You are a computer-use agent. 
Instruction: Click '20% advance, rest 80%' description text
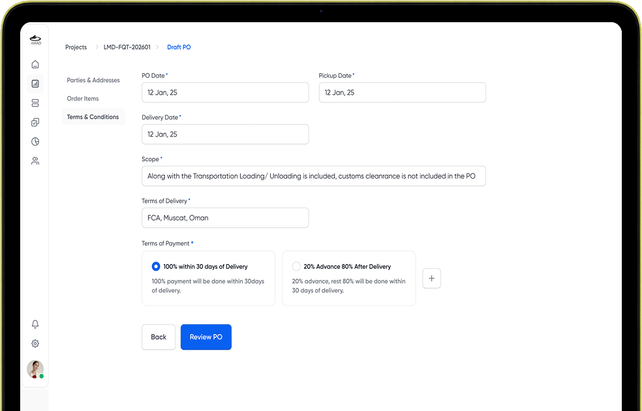pyautogui.click(x=348, y=286)
